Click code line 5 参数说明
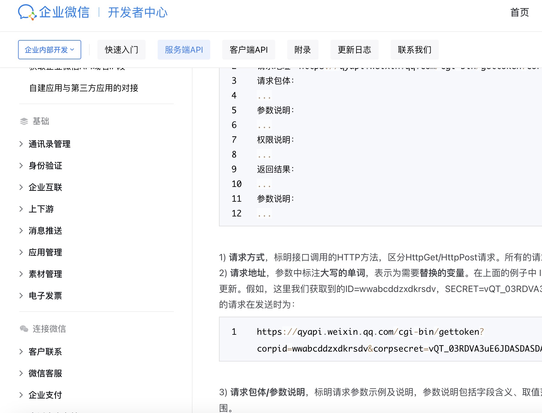Viewport: 542px width, 413px height. point(276,110)
